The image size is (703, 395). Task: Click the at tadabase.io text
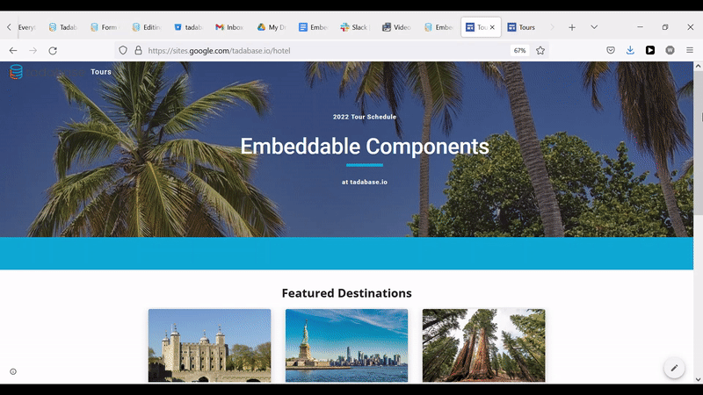coord(365,182)
